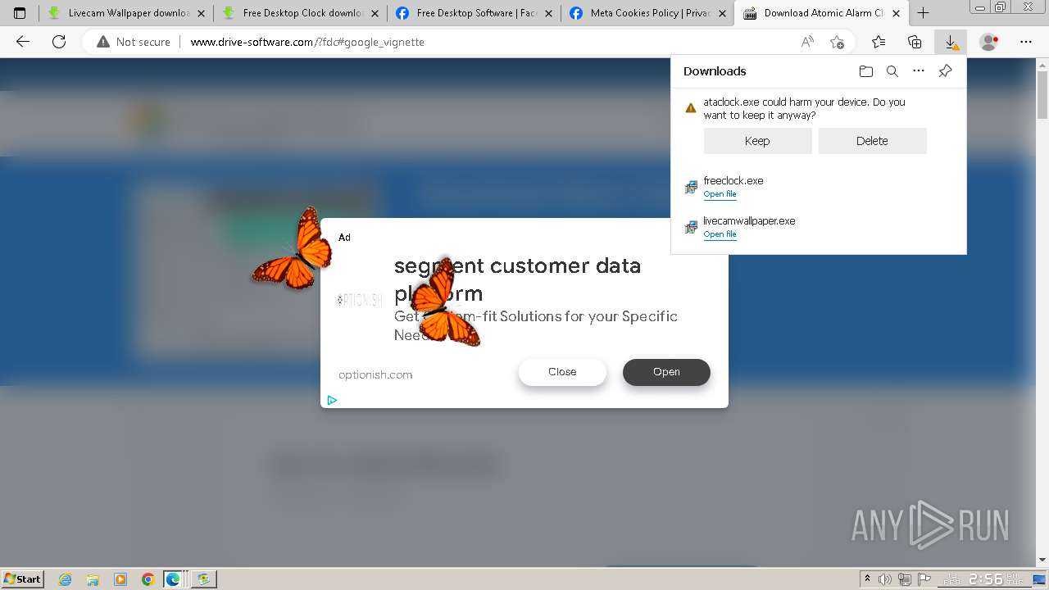1049x590 pixels.
Task: Pin the Downloads panel
Action: [x=945, y=71]
